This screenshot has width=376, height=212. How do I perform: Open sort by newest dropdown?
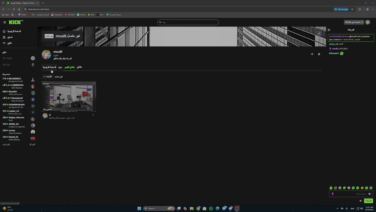pos(47,77)
